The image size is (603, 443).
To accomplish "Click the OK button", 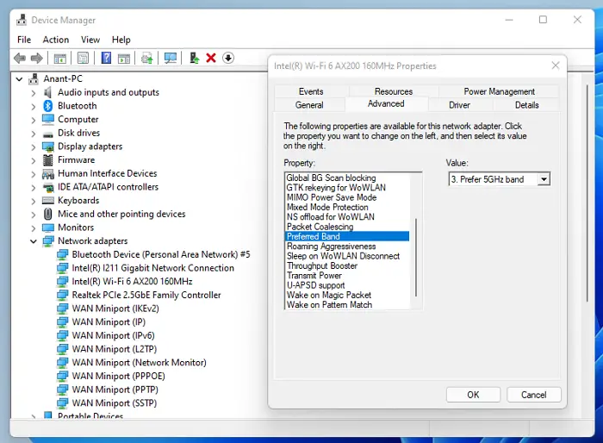I will coord(473,395).
